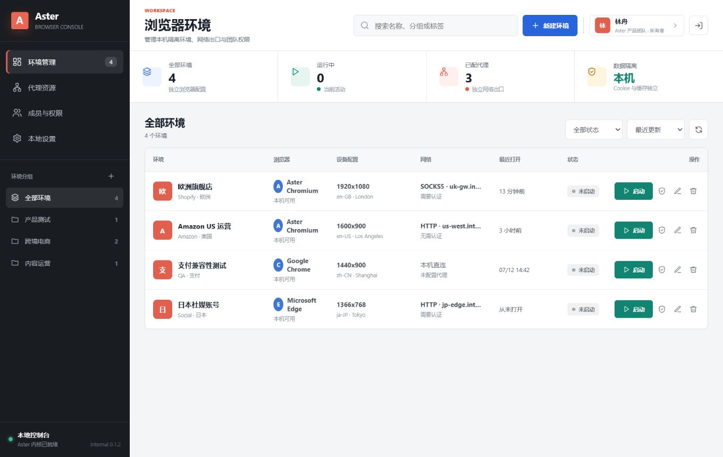The image size is (723, 457).
Task: Click the A avatar of Amazon US 运营
Action: [163, 230]
